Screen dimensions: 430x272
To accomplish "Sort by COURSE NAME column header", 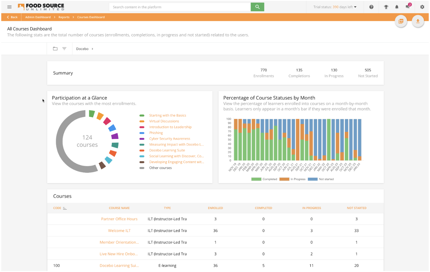I will 119,208.
